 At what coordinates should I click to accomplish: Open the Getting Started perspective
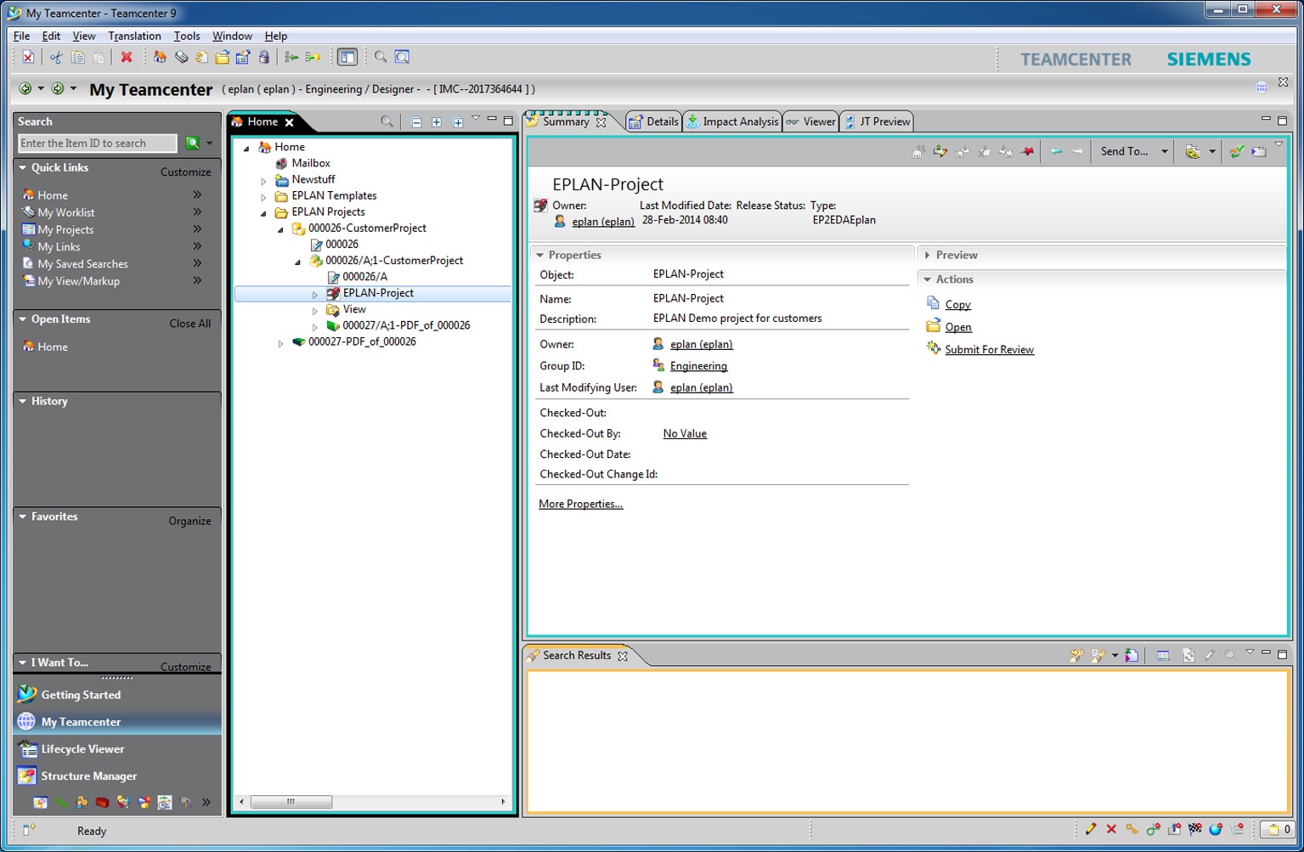tap(81, 695)
